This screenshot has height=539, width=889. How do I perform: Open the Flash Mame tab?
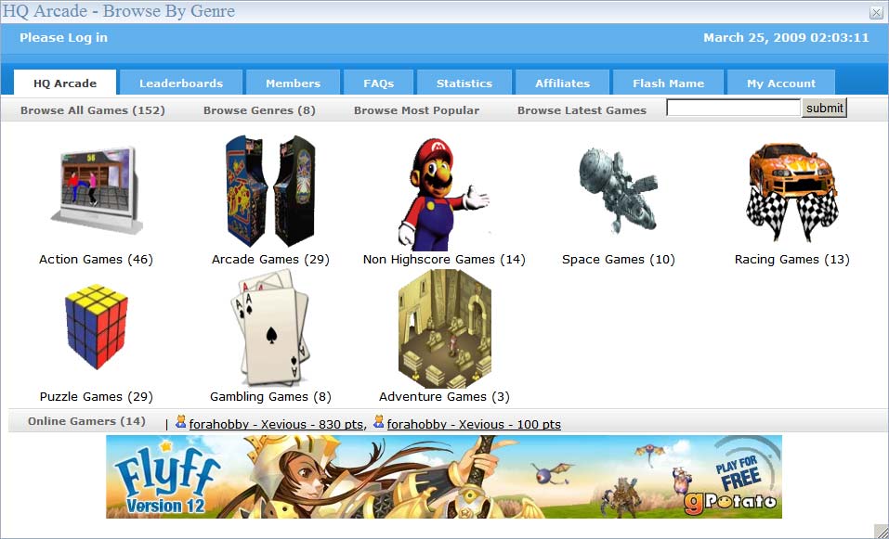pyautogui.click(x=668, y=83)
